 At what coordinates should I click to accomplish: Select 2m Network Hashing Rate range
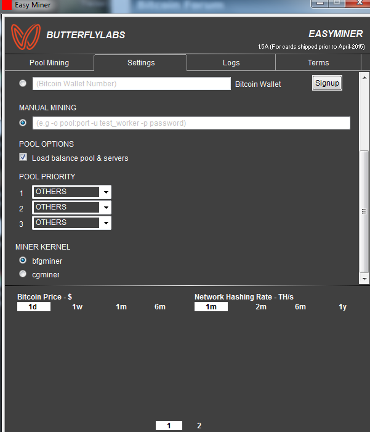click(x=260, y=307)
